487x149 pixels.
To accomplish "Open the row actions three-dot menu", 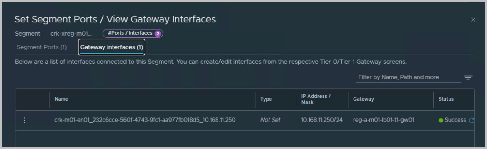I will point(25,120).
